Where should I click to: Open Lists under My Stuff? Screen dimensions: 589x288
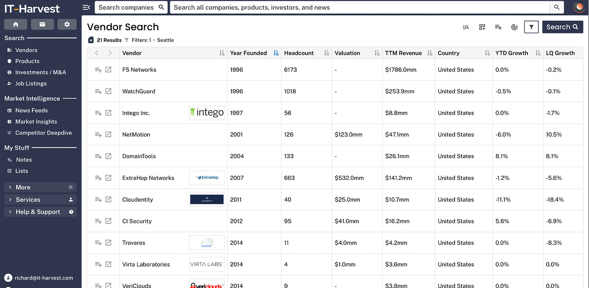[x=21, y=171]
